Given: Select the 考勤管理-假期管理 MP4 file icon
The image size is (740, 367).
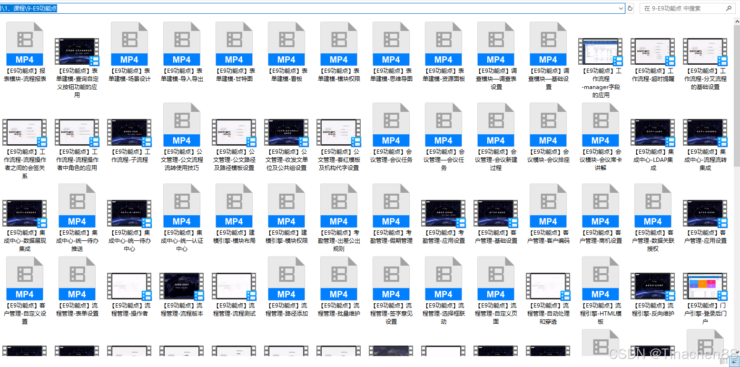Looking at the screenshot, I should [x=391, y=206].
